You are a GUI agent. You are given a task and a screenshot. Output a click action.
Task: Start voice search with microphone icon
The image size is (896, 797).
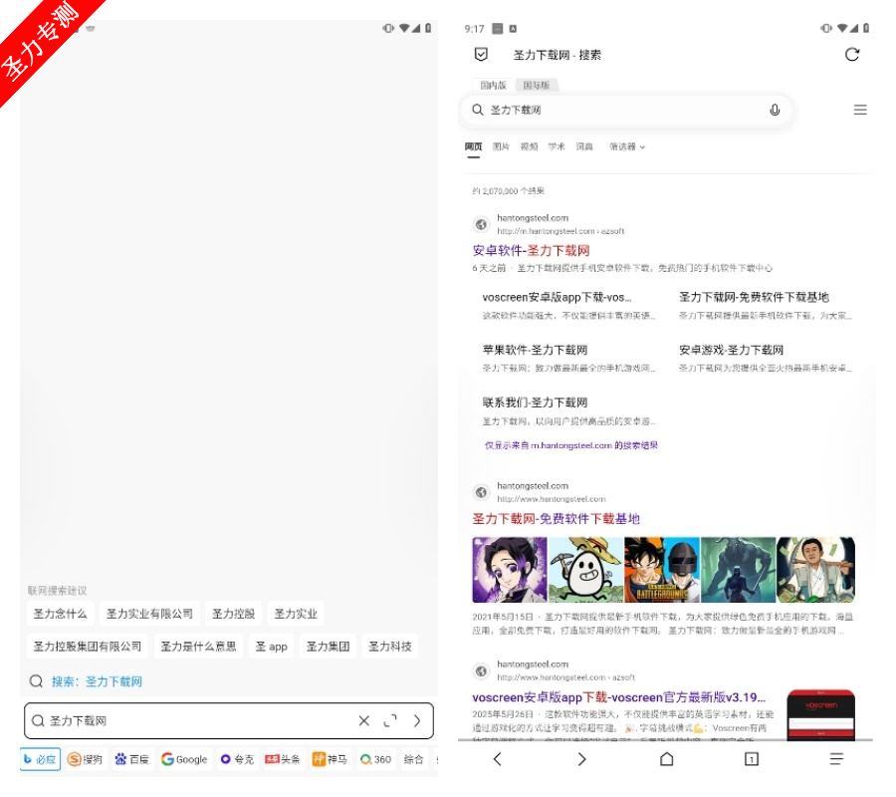point(775,110)
